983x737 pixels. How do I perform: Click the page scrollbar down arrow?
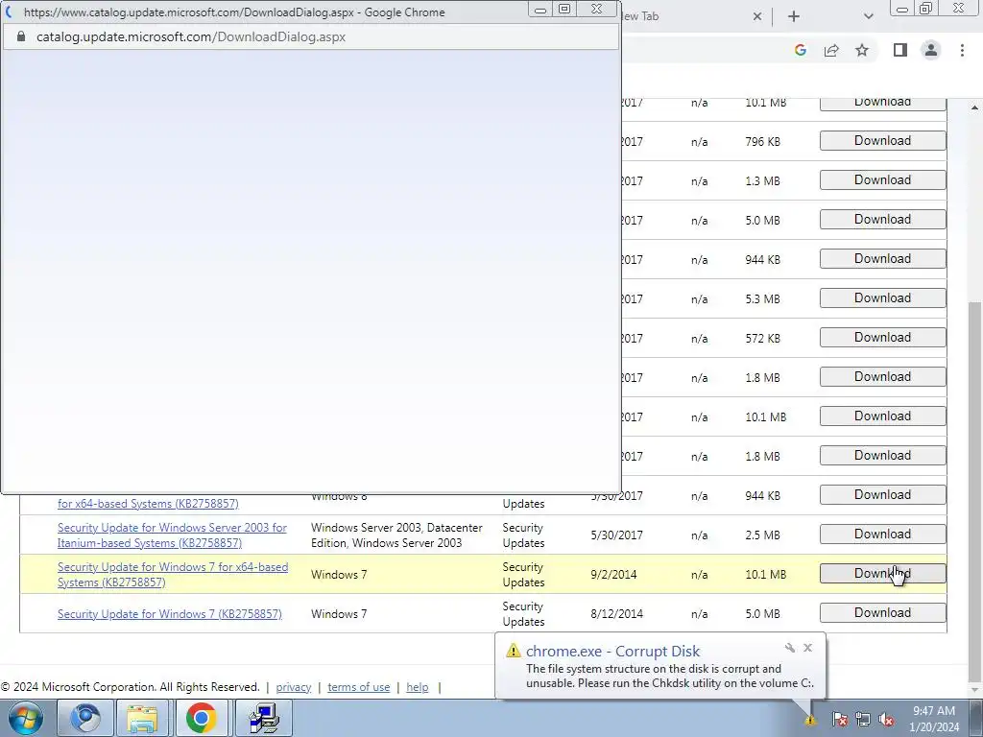pyautogui.click(x=974, y=689)
